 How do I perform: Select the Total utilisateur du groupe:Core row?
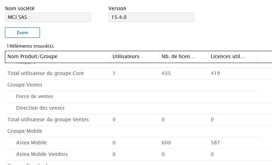138,73
